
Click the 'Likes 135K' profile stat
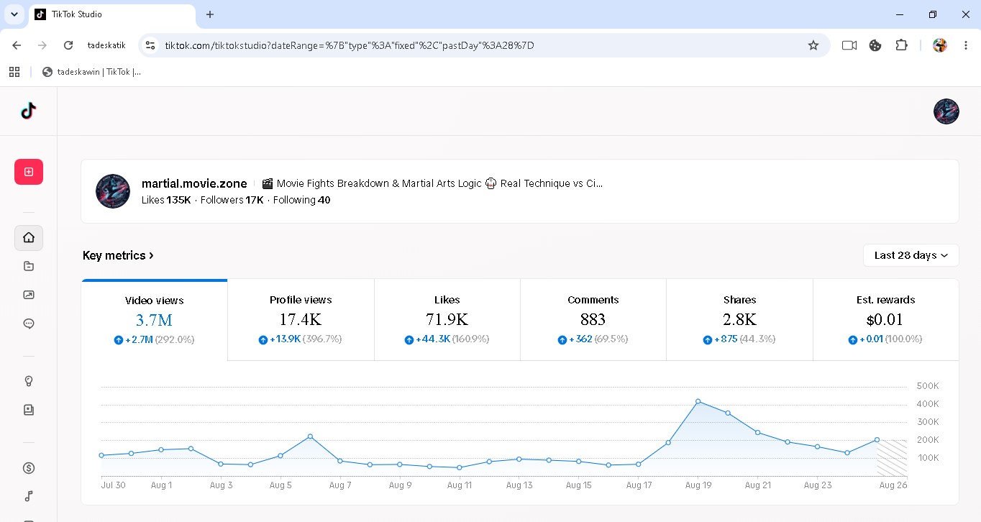point(166,200)
